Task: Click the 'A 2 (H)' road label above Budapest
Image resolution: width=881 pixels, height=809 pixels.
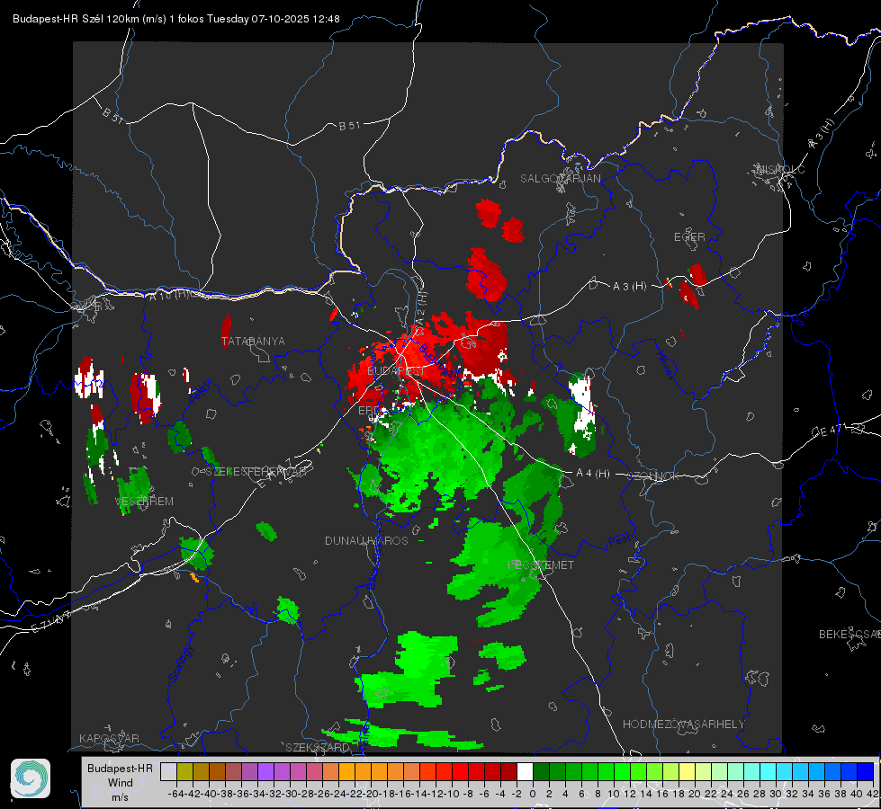Action: coord(421,307)
